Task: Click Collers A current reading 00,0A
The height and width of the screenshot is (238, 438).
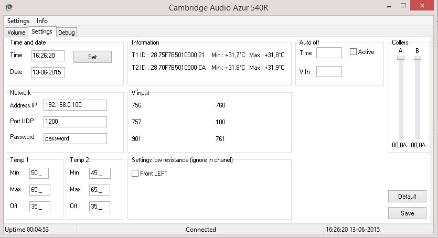Action: 399,145
